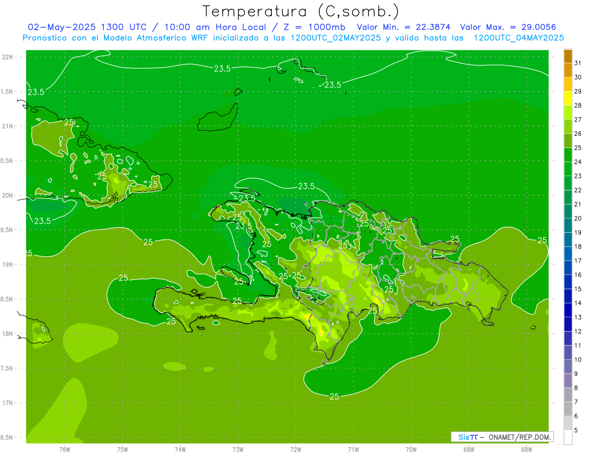Pick the orange colorbar segment between 30 and 31
Screen dimensions: 591x456
tap(568, 70)
